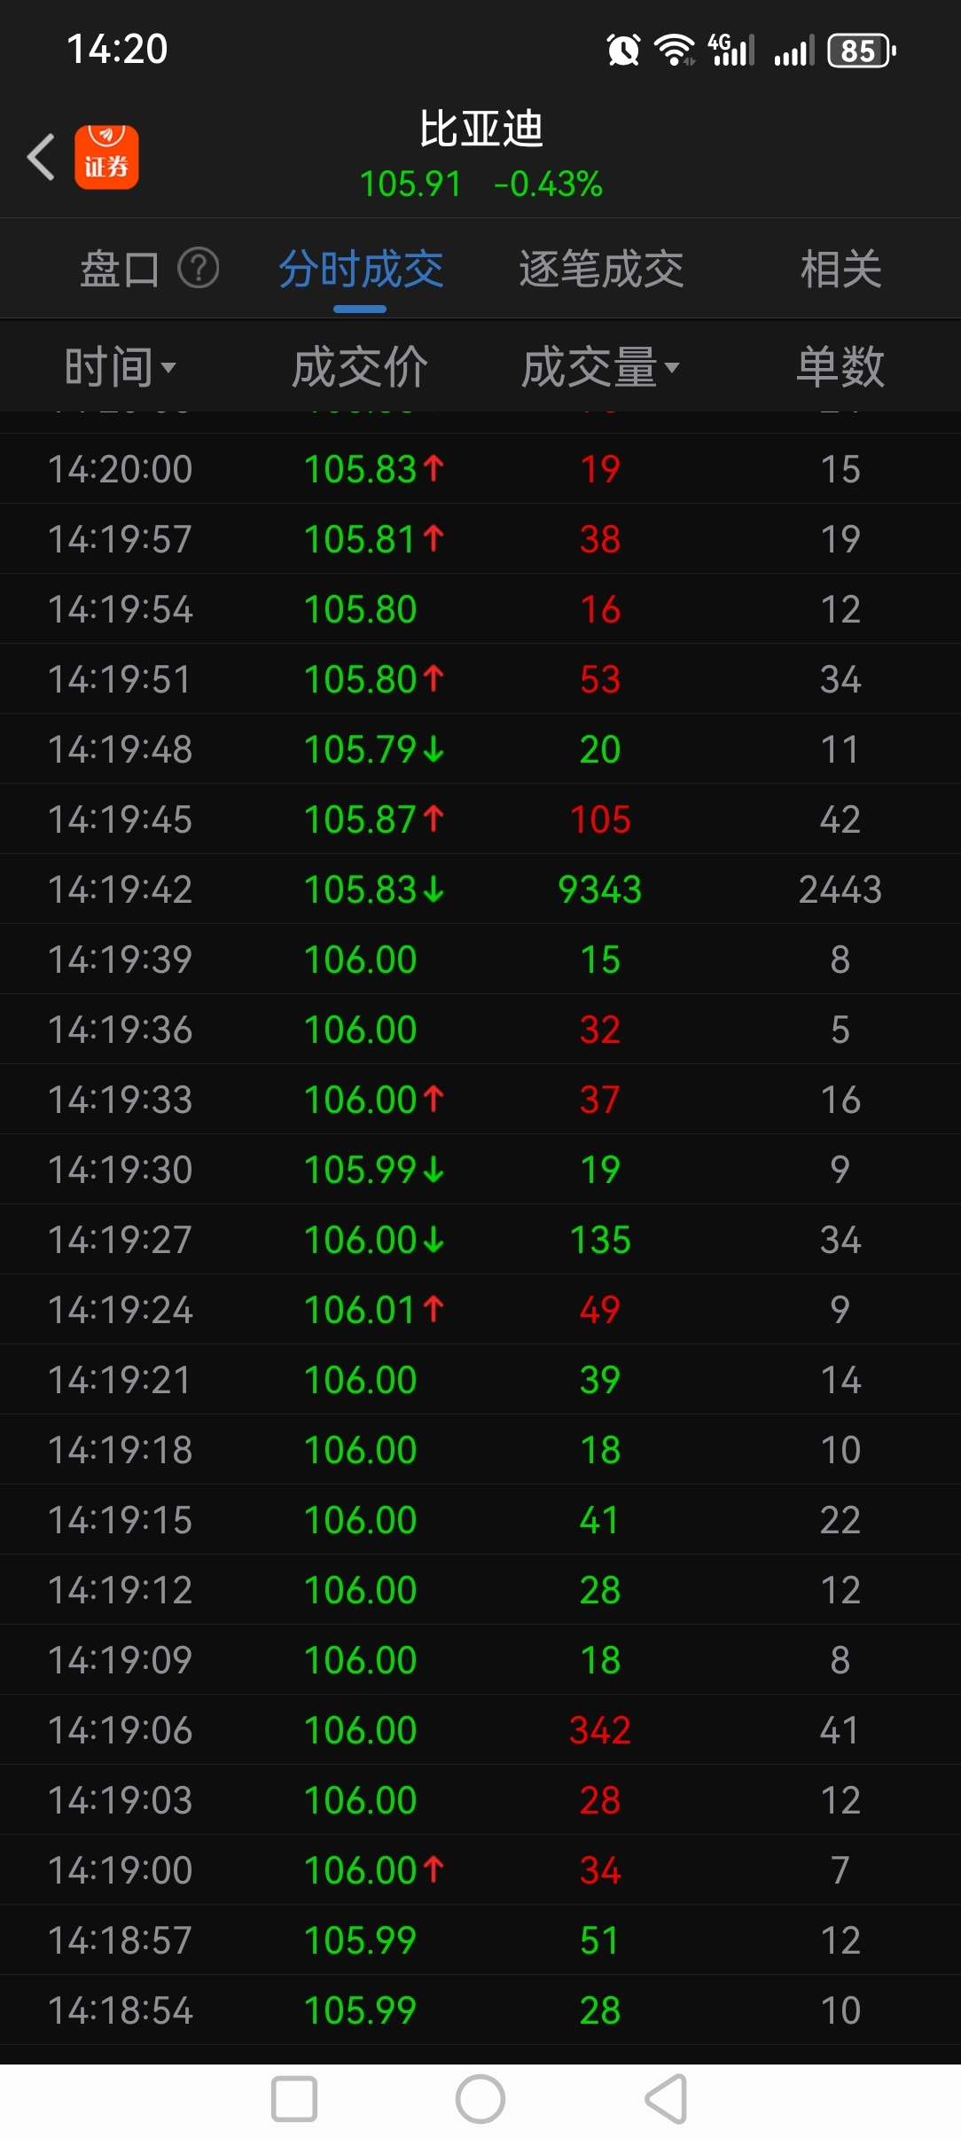Tap the alarm clock status icon
This screenshot has height=2139, width=961.
(x=623, y=50)
